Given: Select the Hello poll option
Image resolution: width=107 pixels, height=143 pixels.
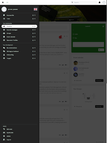Looking at the screenshot, I should click(x=73, y=34).
